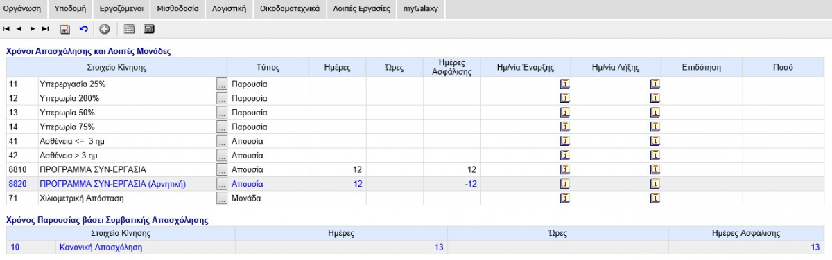This screenshot has width=832, height=260.
Task: Click Ημέρες cell of ΠΡΟΓΡΑΜΜΑ ΣΥΝ-ΕΡΓΑΣΙΑ row 8810
Action: pyautogui.click(x=338, y=170)
